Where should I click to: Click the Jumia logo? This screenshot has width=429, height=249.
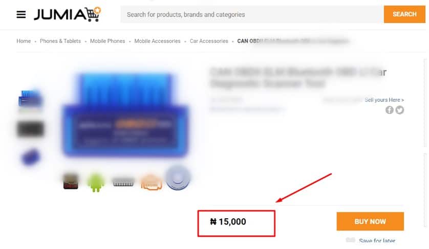67,14
